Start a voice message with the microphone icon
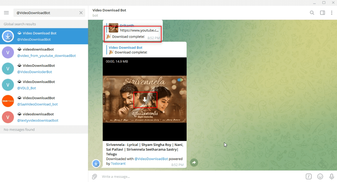 point(331,176)
